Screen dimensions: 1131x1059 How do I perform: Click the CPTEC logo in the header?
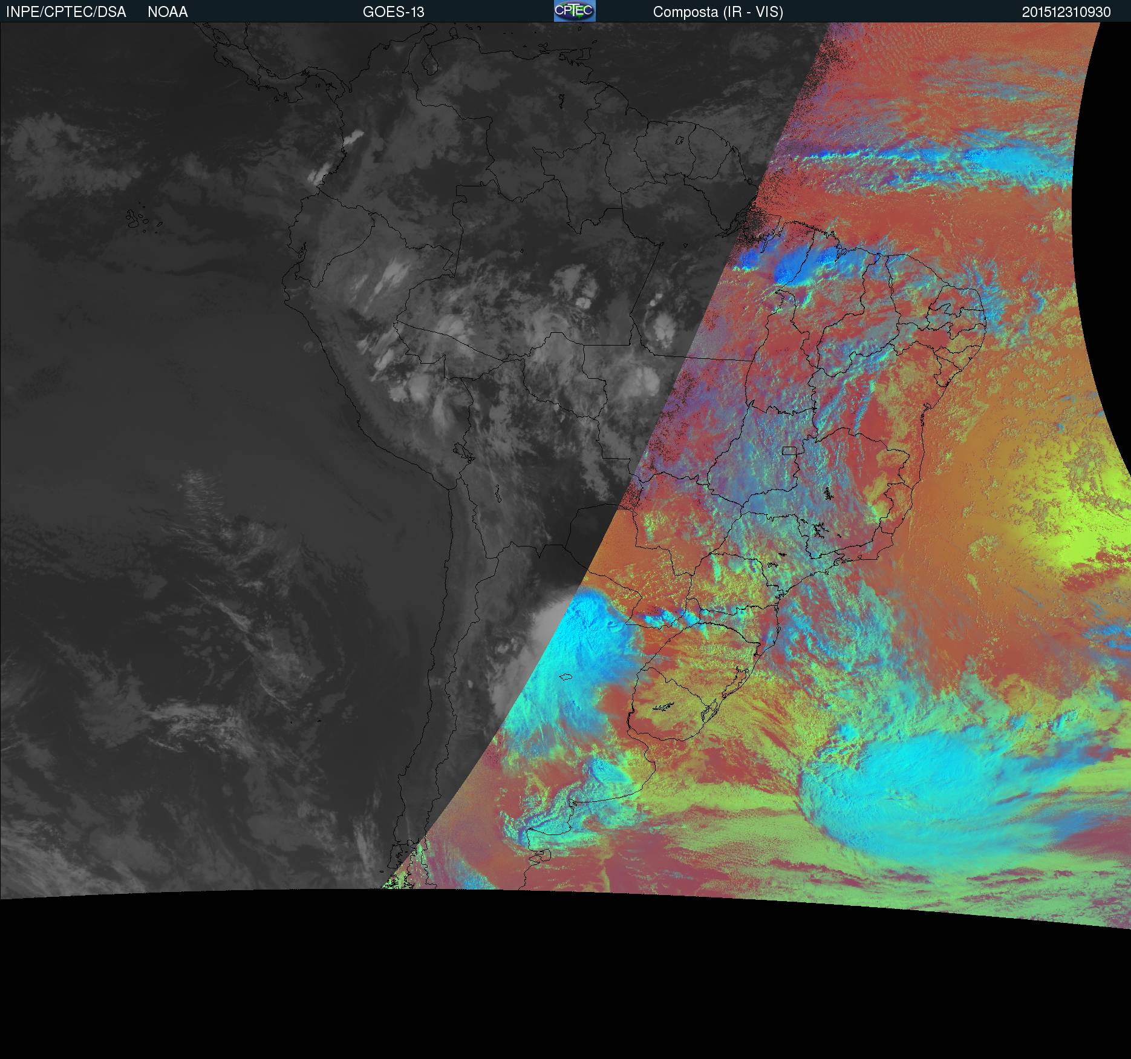[575, 11]
